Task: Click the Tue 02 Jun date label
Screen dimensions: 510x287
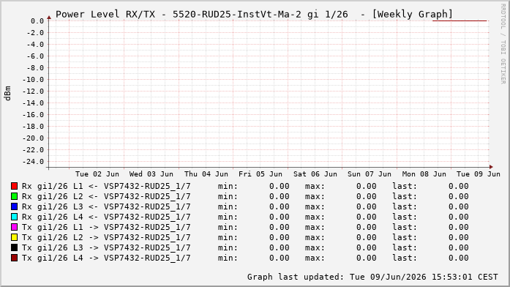Action: pyautogui.click(x=97, y=174)
